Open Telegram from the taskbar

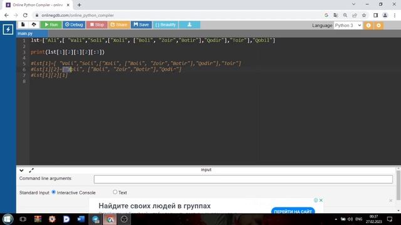pyautogui.click(x=96, y=219)
